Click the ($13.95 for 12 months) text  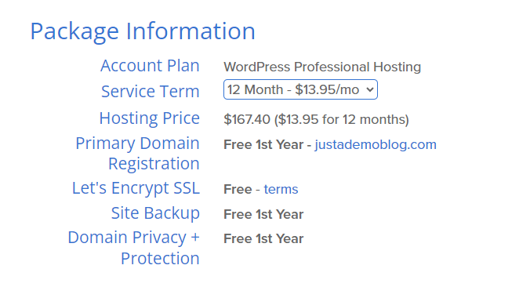tap(342, 120)
